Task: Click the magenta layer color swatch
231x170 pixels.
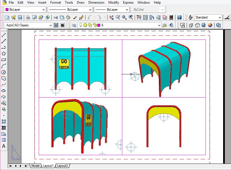Action: [x=99, y=25]
